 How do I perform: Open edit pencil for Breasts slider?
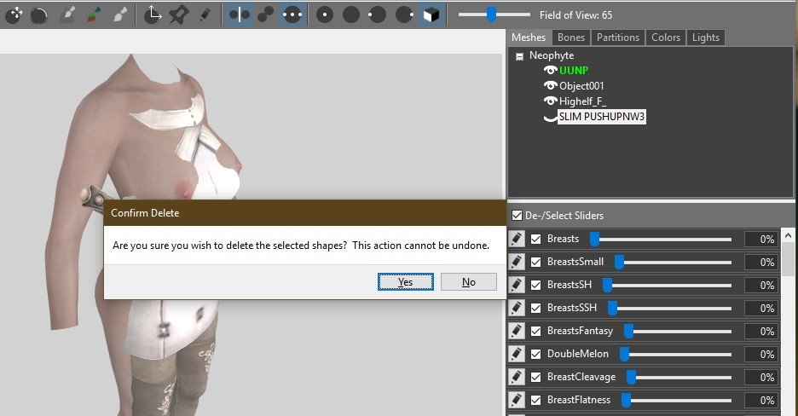(x=516, y=239)
